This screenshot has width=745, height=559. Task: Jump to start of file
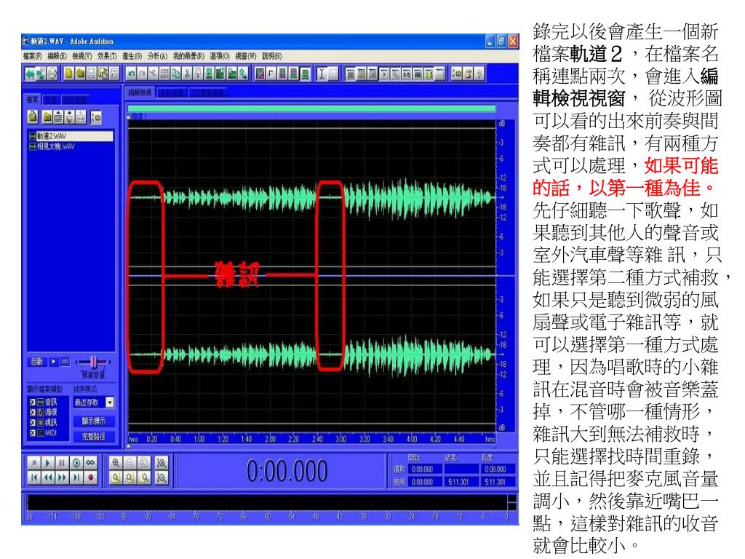pos(33,477)
